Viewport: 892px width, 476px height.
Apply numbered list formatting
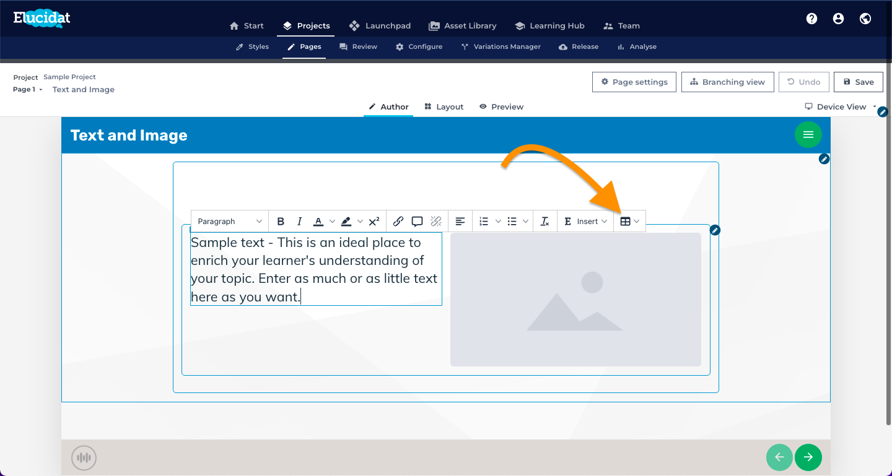(484, 222)
